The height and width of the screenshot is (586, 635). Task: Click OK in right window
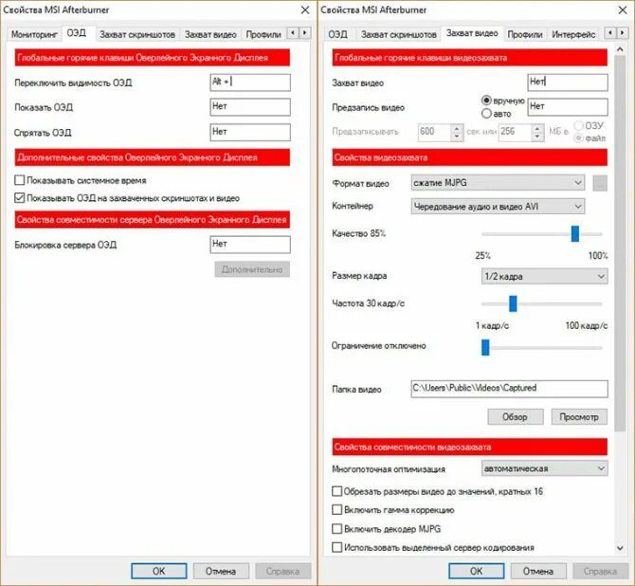tap(476, 571)
